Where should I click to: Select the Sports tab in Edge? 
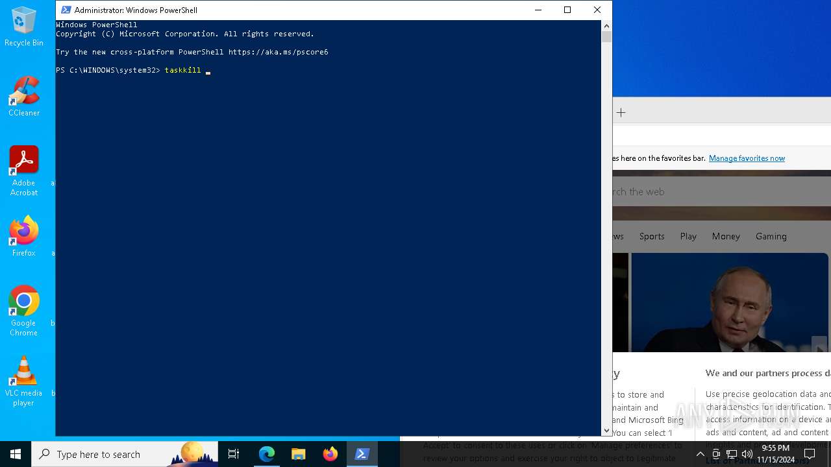652,236
